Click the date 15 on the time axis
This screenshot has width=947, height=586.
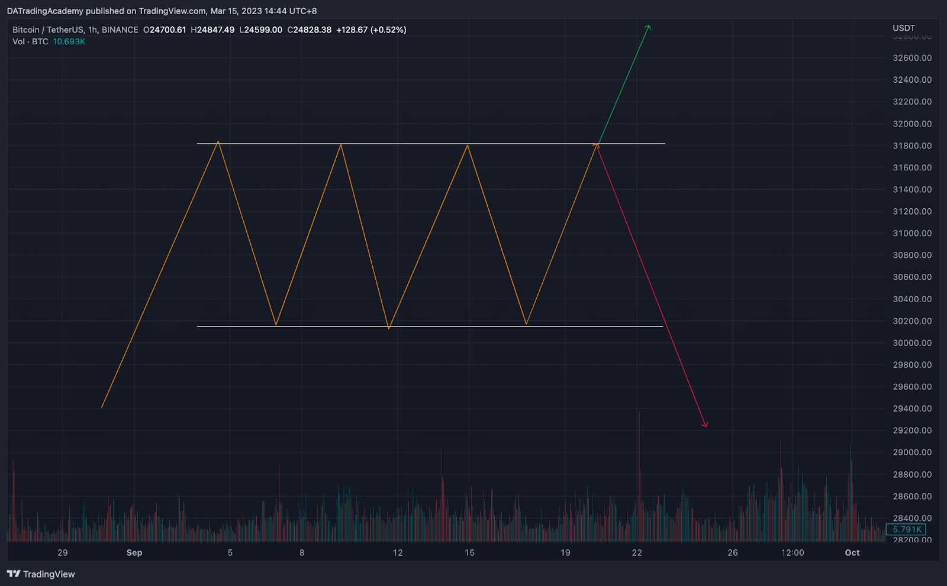pos(469,552)
